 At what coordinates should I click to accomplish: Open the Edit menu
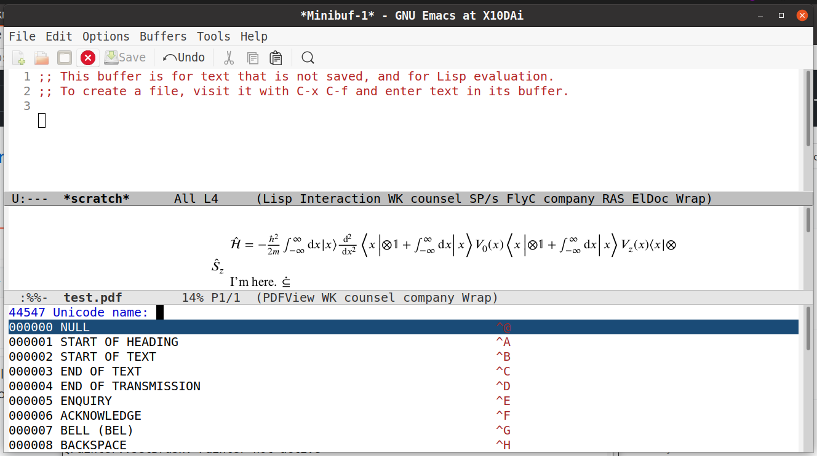click(x=58, y=36)
